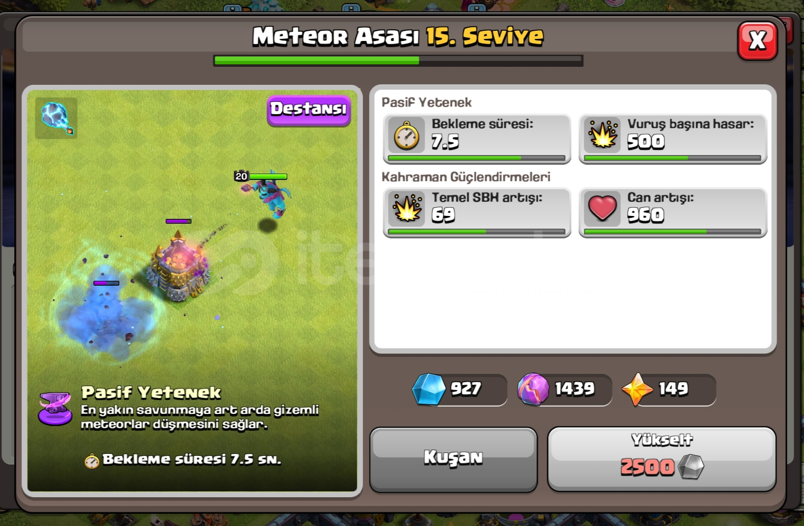This screenshot has width=804, height=526.
Task: Click the red heart Can artışı icon
Action: [x=602, y=208]
